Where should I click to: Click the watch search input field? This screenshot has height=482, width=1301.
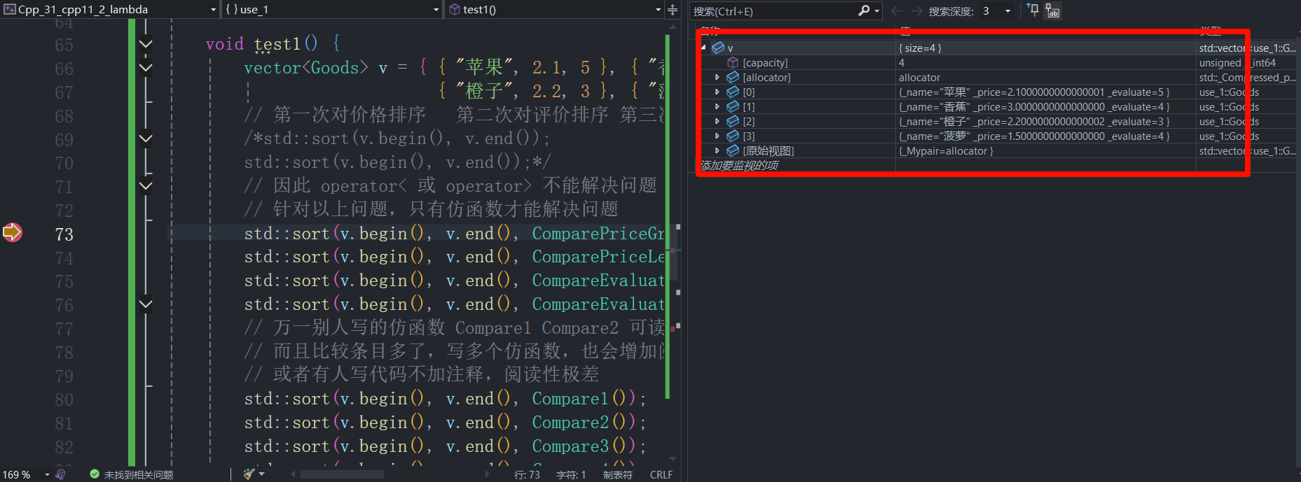pos(773,11)
